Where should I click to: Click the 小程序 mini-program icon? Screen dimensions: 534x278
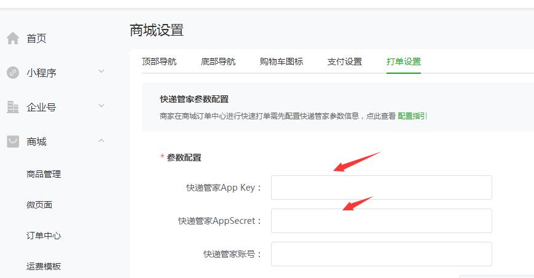[x=13, y=73]
